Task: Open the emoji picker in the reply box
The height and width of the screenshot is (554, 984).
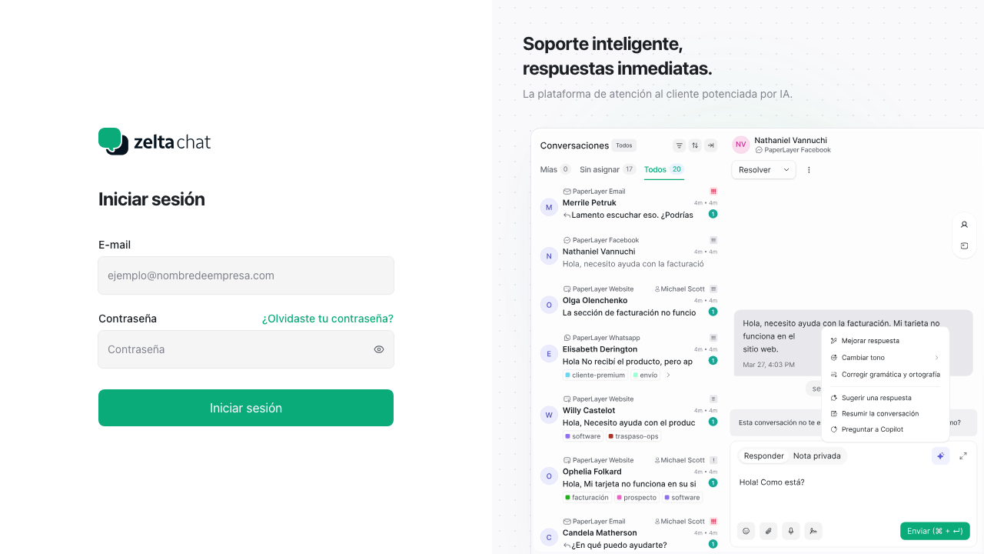Action: [746, 531]
